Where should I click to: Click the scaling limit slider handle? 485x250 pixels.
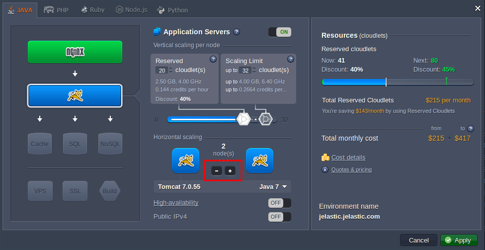pyautogui.click(x=265, y=119)
